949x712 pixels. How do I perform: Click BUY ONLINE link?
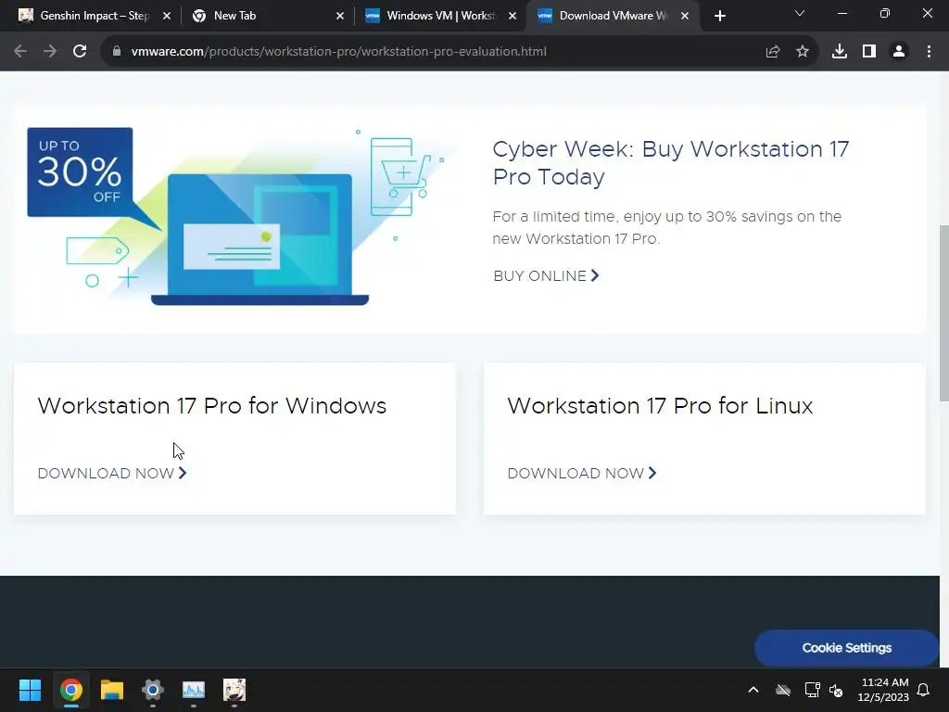coord(546,276)
